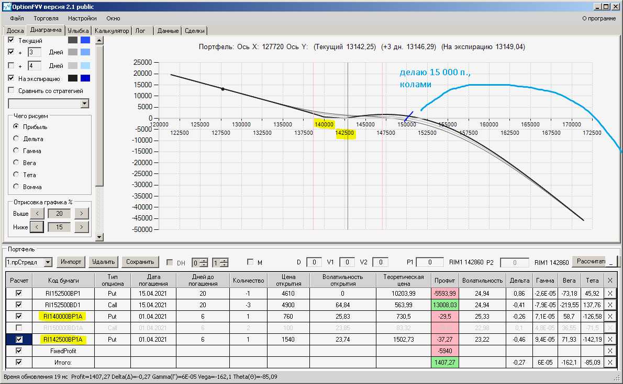Screen dimensions: 623x384
Task: Delete the RI152500BP1 row with X
Action: tap(610, 294)
